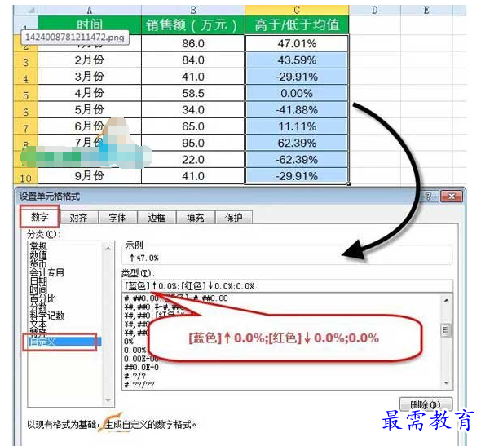Click the dialog help question mark icon
The image size is (481, 446).
pos(428,197)
